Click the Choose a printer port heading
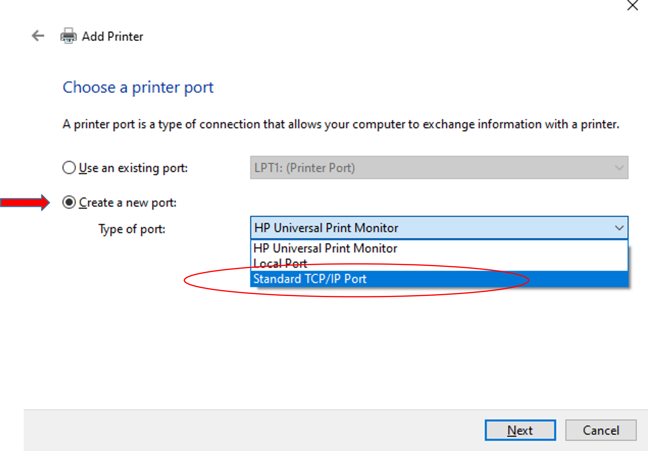This screenshot has height=451, width=648. tap(138, 87)
